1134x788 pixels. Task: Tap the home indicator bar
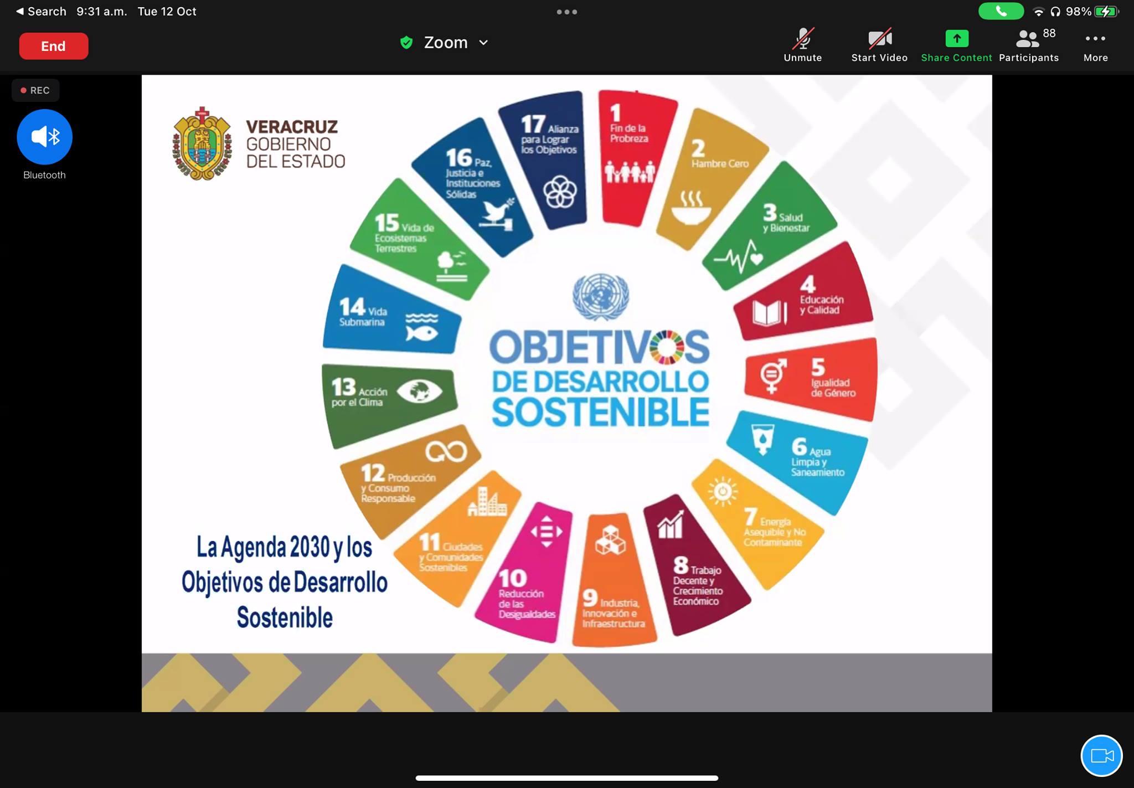(566, 777)
